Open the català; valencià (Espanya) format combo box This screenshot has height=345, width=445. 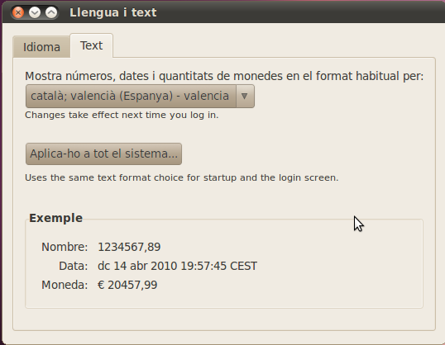[140, 96]
